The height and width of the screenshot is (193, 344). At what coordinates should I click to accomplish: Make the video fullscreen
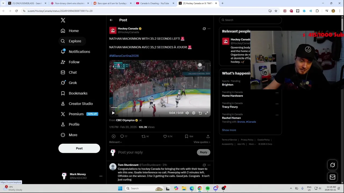tap(207, 113)
